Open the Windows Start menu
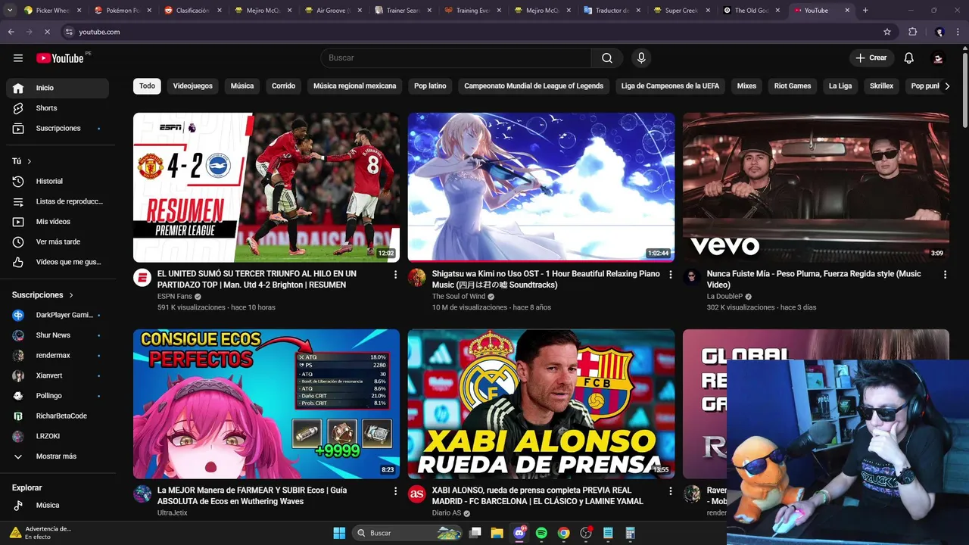The image size is (969, 545). coord(339,533)
